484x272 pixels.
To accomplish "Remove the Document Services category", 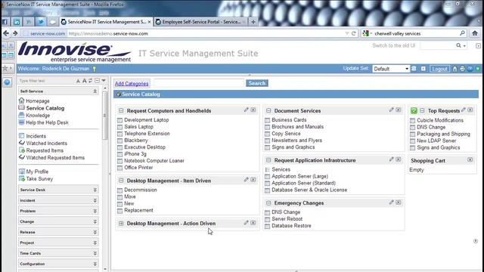I will (x=399, y=110).
